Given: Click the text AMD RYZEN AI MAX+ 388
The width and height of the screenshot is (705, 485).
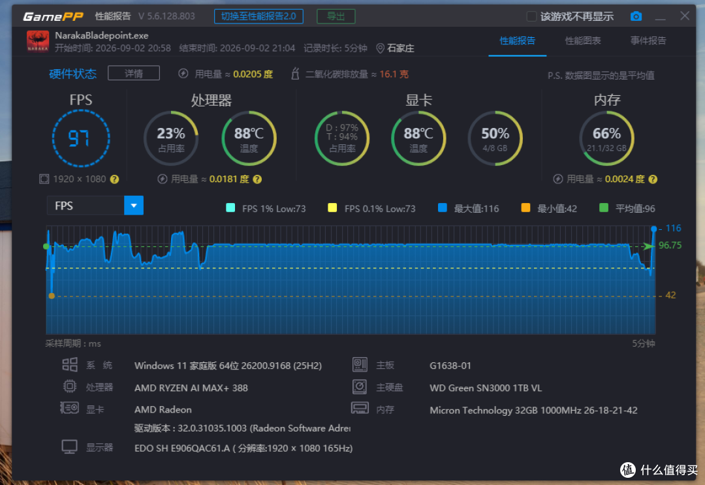Looking at the screenshot, I should 191,388.
